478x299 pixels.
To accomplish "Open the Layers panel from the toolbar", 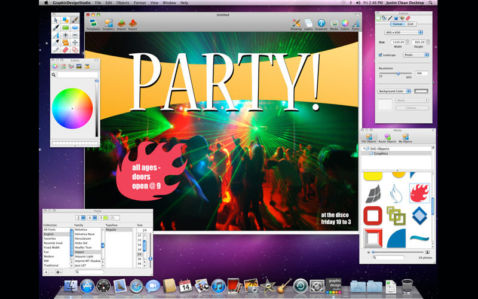I will tap(308, 25).
